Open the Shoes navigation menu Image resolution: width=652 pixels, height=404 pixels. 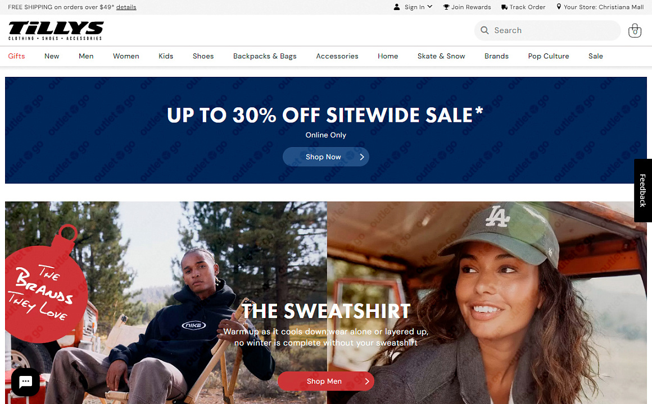pos(203,56)
